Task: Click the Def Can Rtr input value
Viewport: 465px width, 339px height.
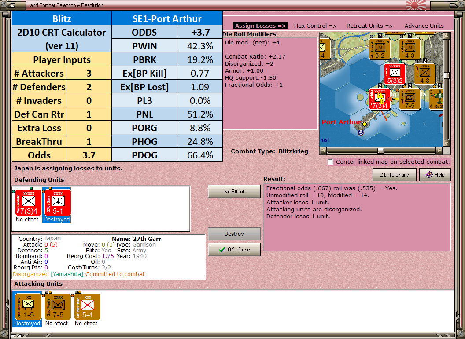Action: [x=89, y=114]
